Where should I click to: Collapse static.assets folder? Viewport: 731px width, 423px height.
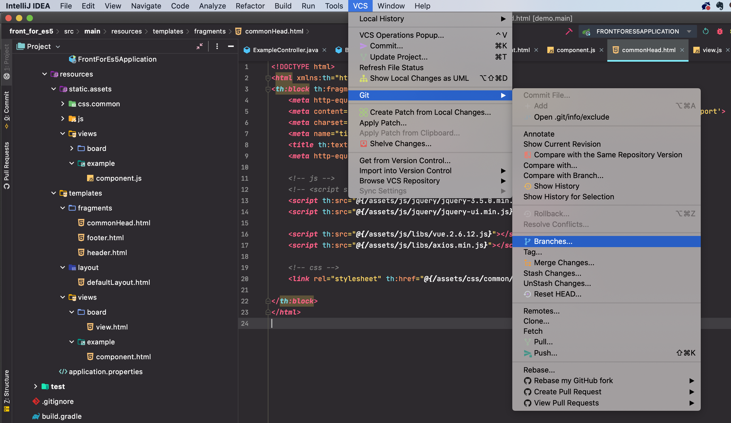pos(54,89)
